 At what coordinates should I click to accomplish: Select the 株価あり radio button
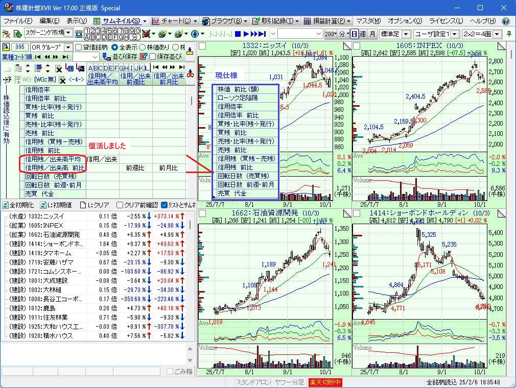click(143, 47)
